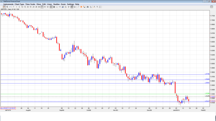
Task: Click the single-bar '1' icon after grid
Action: [57, 7]
